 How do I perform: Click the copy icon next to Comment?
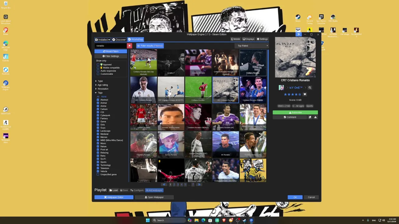[310, 117]
